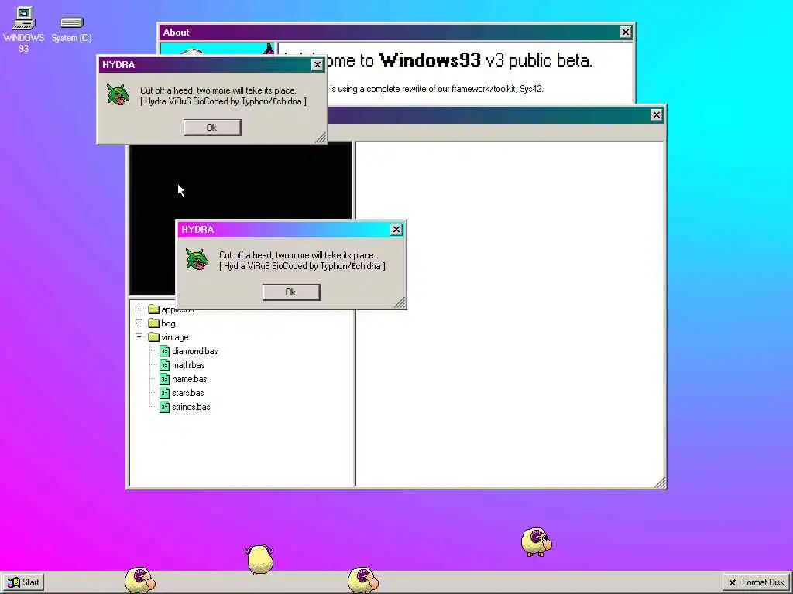Click the upside-down sheep above the taskbar
Image resolution: width=793 pixels, height=594 pixels.
point(259,559)
